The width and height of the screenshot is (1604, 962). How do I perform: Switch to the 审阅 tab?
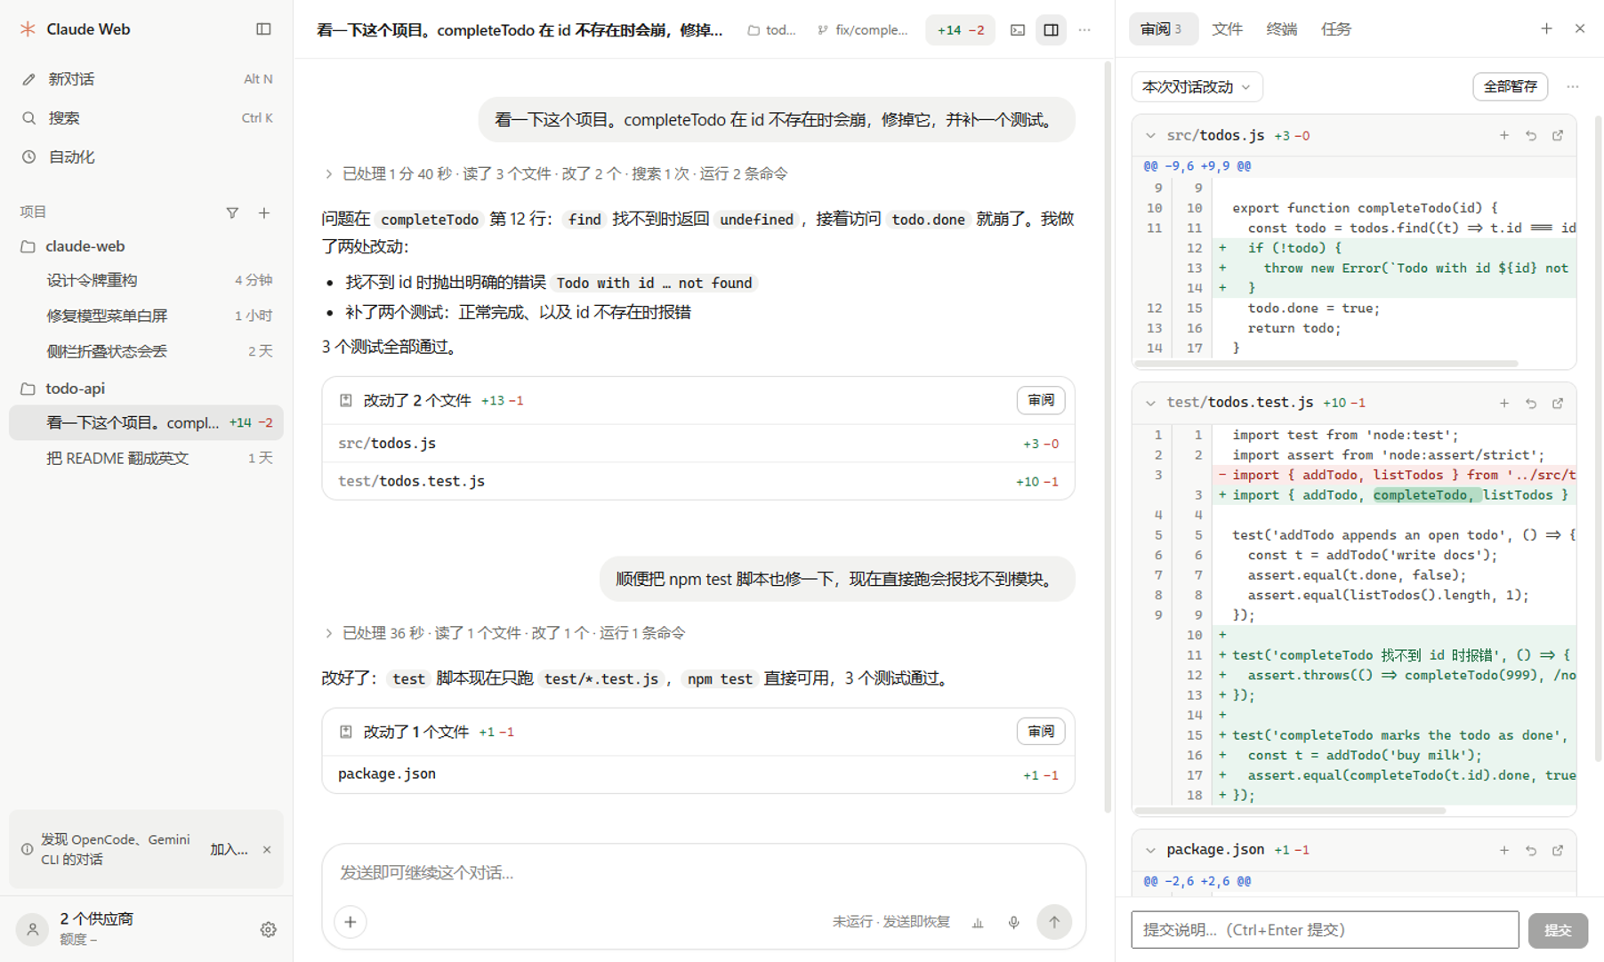(1162, 29)
